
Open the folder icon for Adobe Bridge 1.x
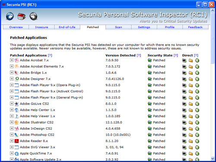pos(191,73)
